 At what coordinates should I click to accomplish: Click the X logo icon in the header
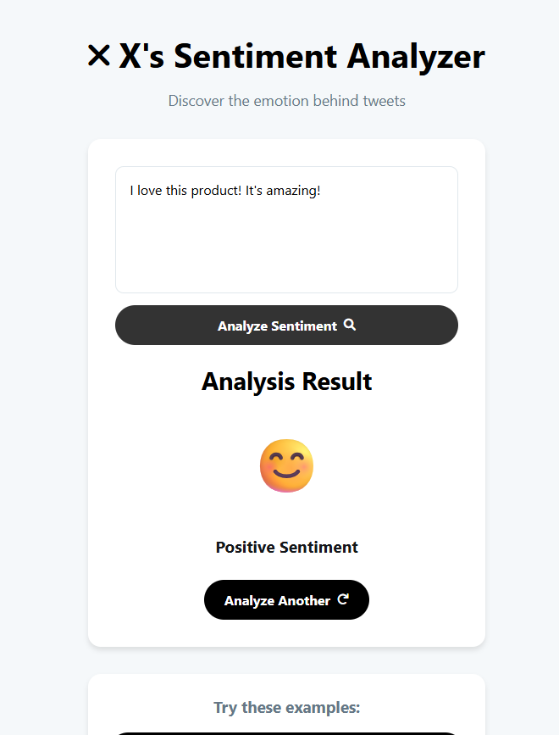(x=99, y=56)
